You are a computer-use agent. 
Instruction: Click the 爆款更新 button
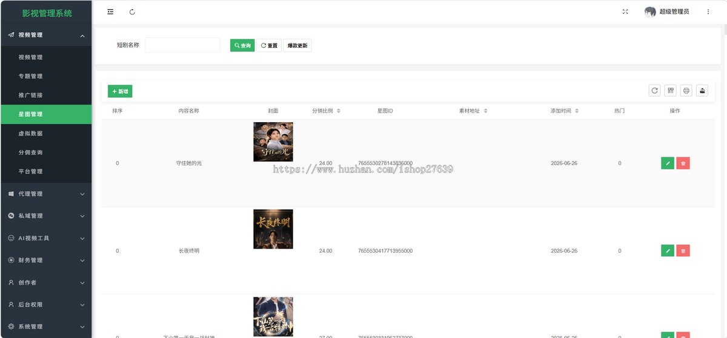click(297, 45)
